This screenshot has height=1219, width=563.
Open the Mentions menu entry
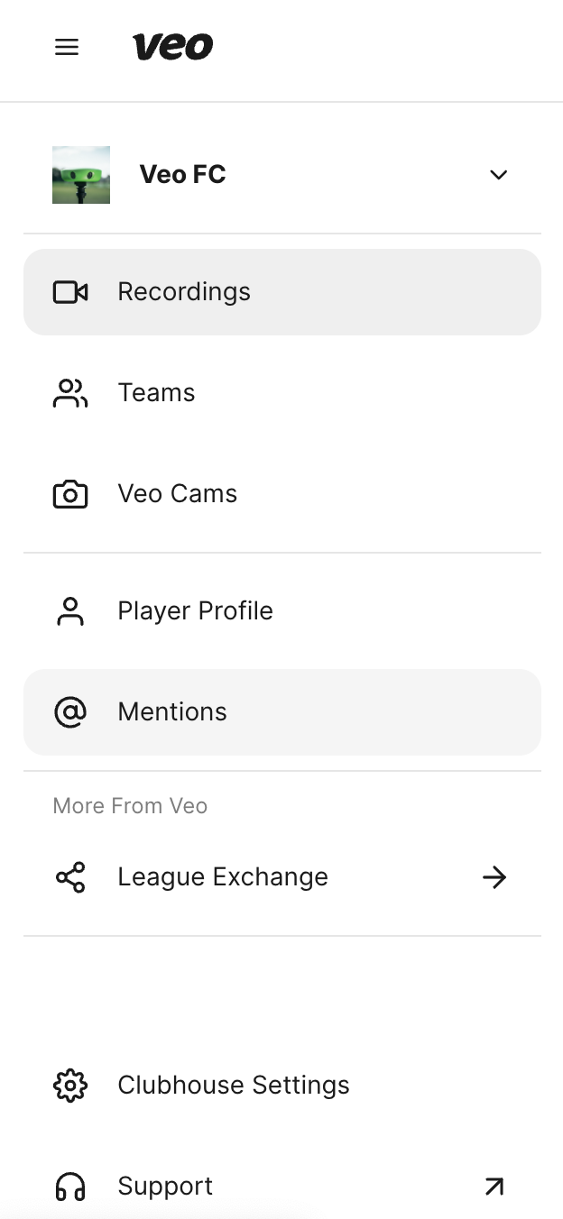click(x=282, y=712)
